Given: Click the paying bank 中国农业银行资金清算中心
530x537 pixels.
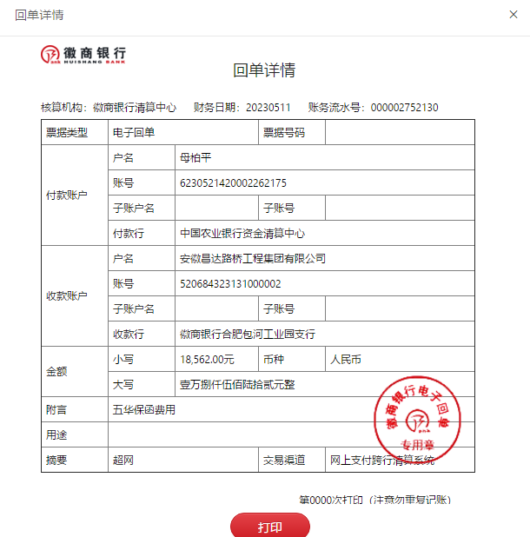Looking at the screenshot, I should click(242, 234).
